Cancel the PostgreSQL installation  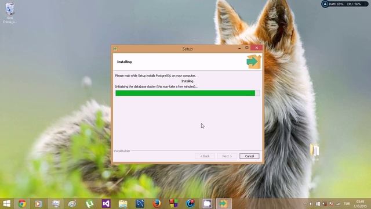click(x=249, y=156)
